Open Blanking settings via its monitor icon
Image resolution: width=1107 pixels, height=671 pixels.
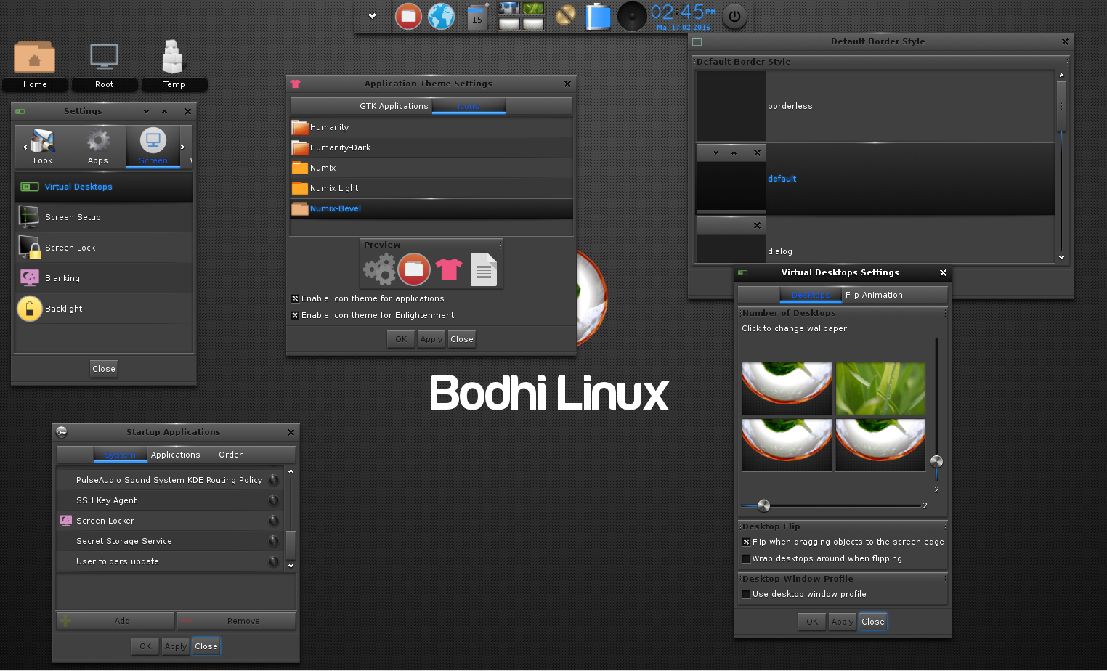[30, 277]
